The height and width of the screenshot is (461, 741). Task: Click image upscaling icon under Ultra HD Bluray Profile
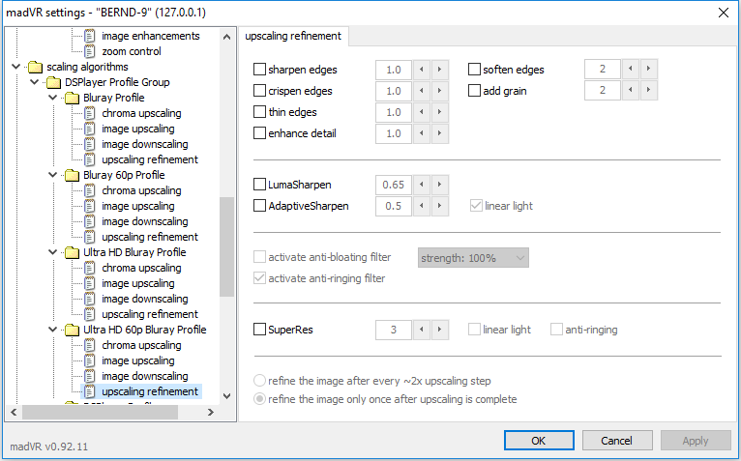tap(89, 283)
